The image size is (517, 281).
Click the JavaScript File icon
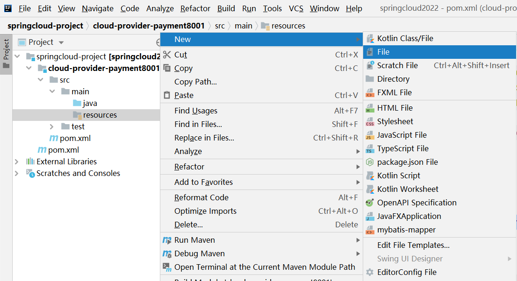(x=370, y=135)
